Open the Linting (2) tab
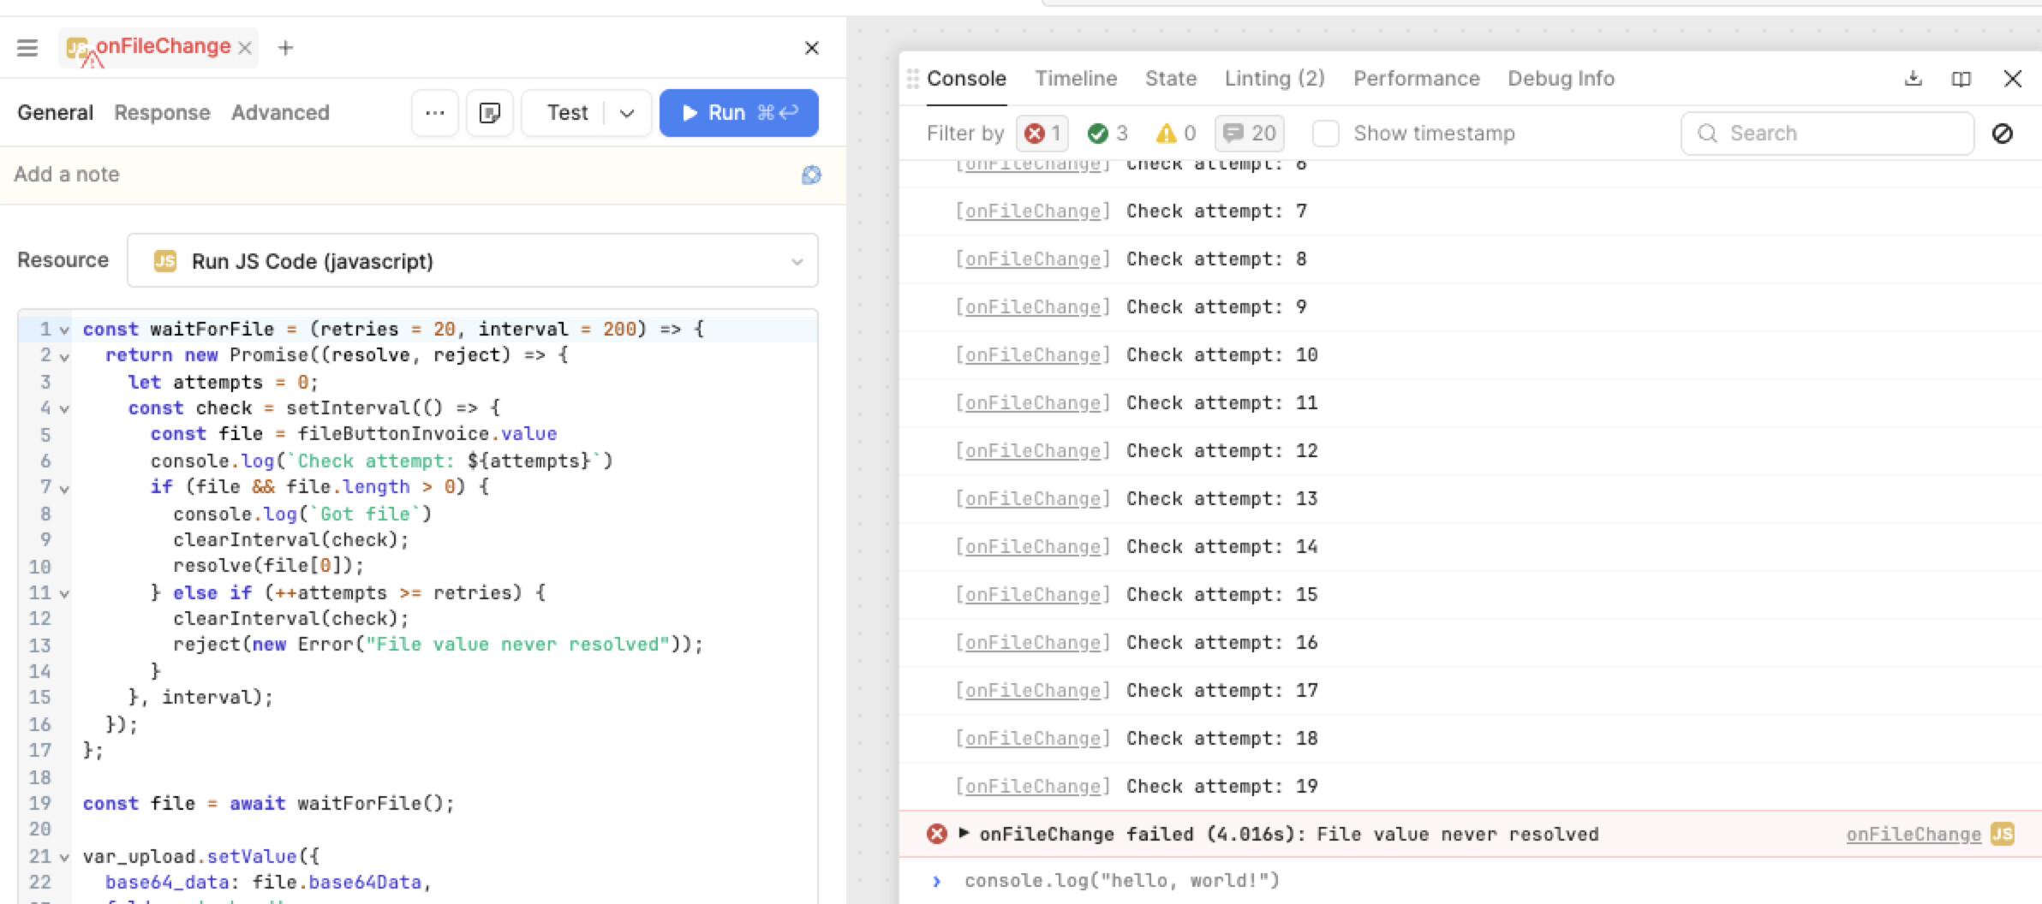The image size is (2042, 904). tap(1274, 79)
